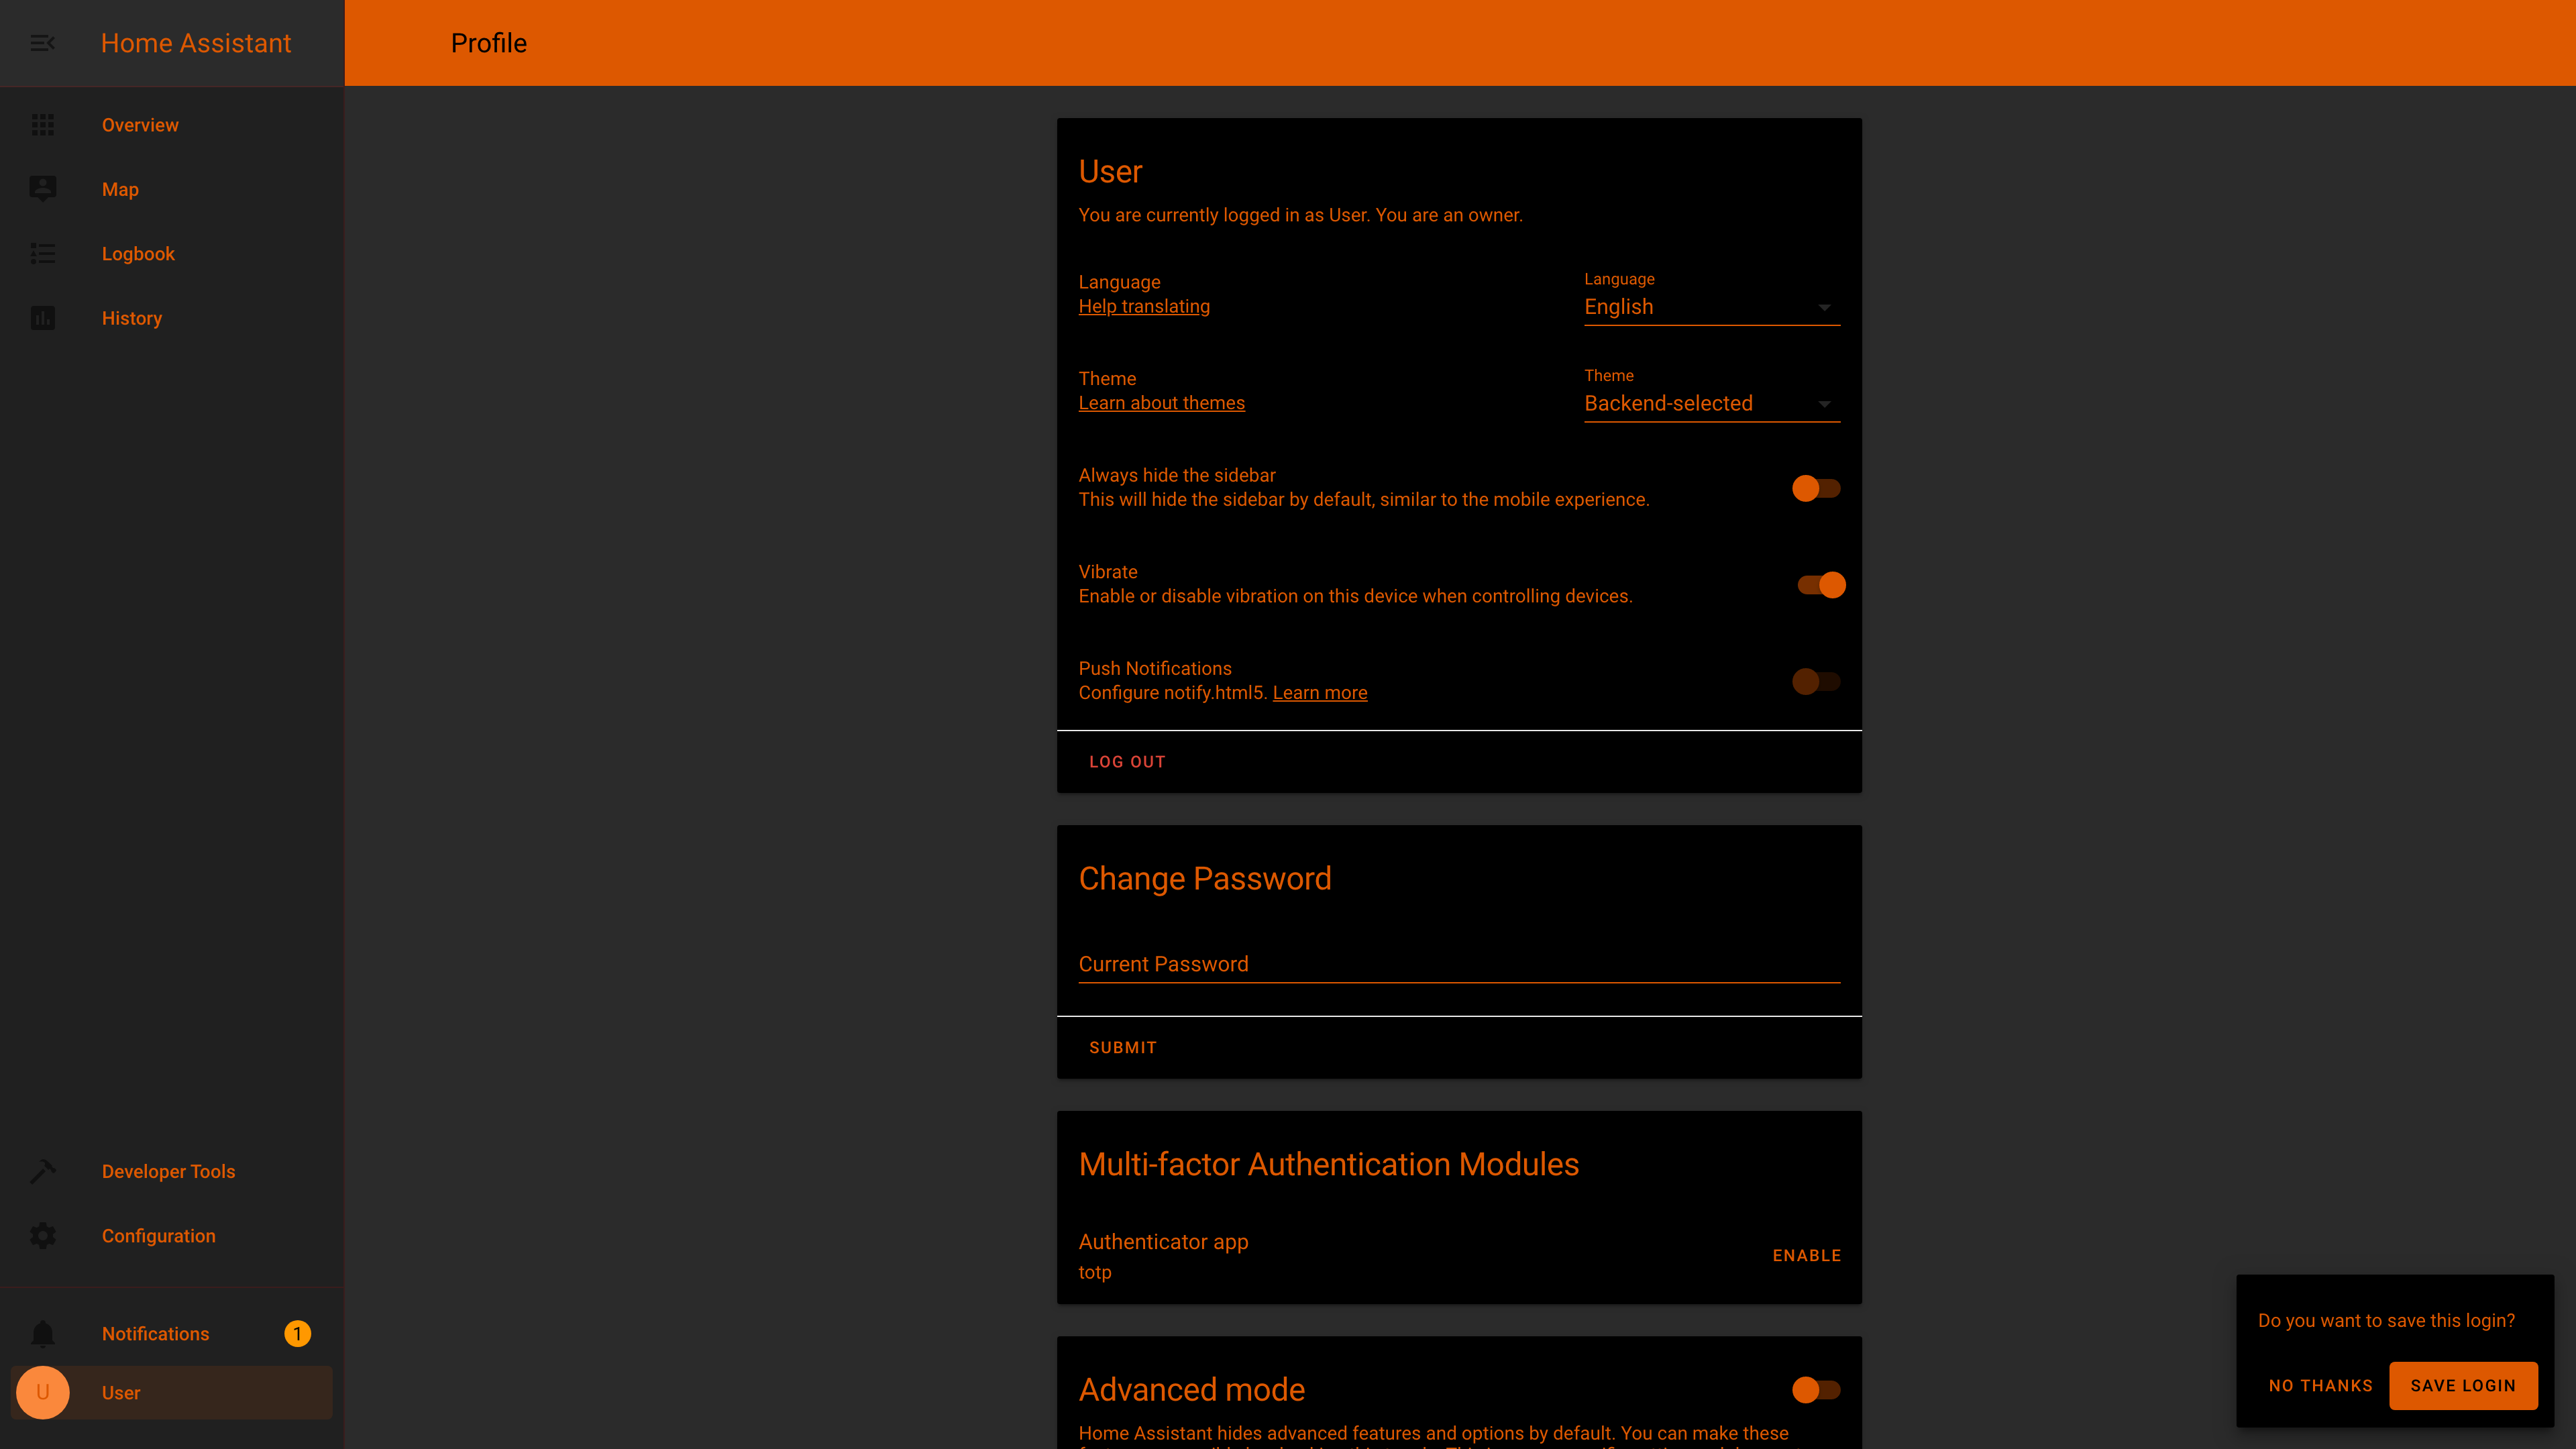Open the Language dropdown showing English
2576x1449 pixels.
click(x=1711, y=307)
